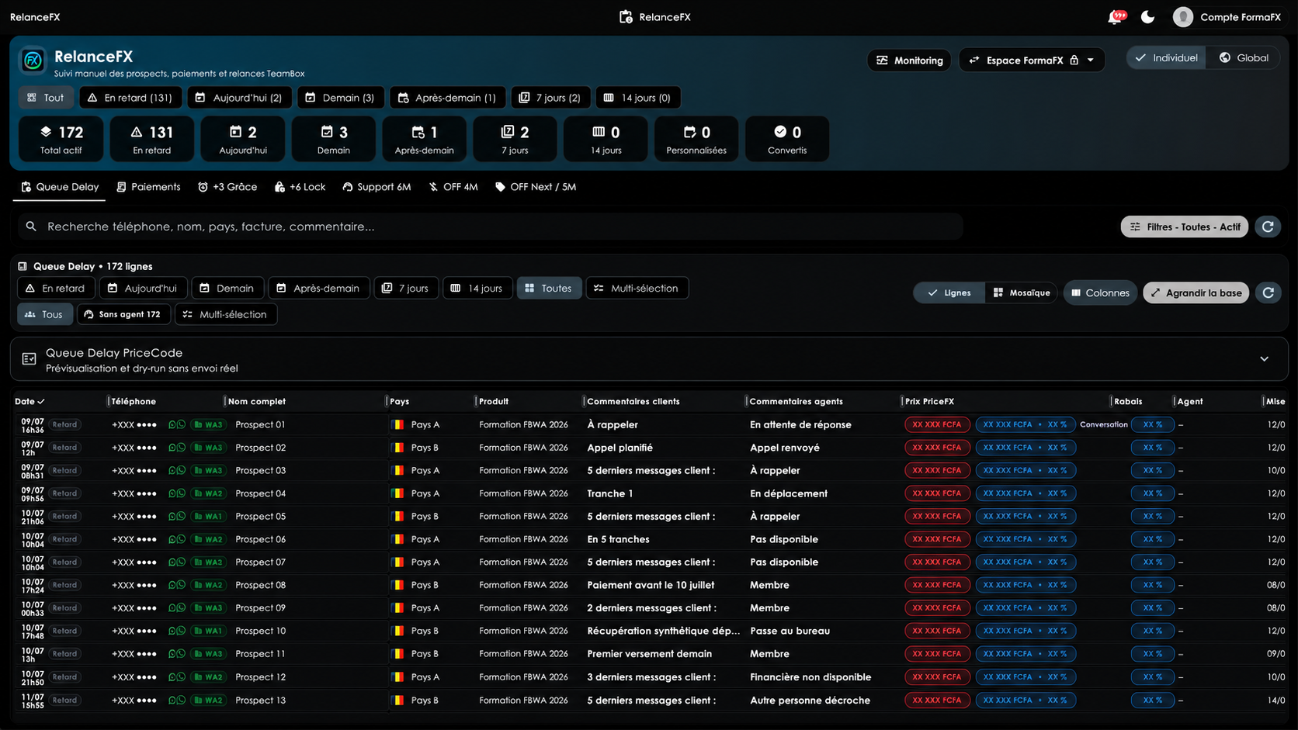Click the WA1 badge for Prospect 05
Screen dimensions: 1298x730
pyautogui.click(x=208, y=516)
